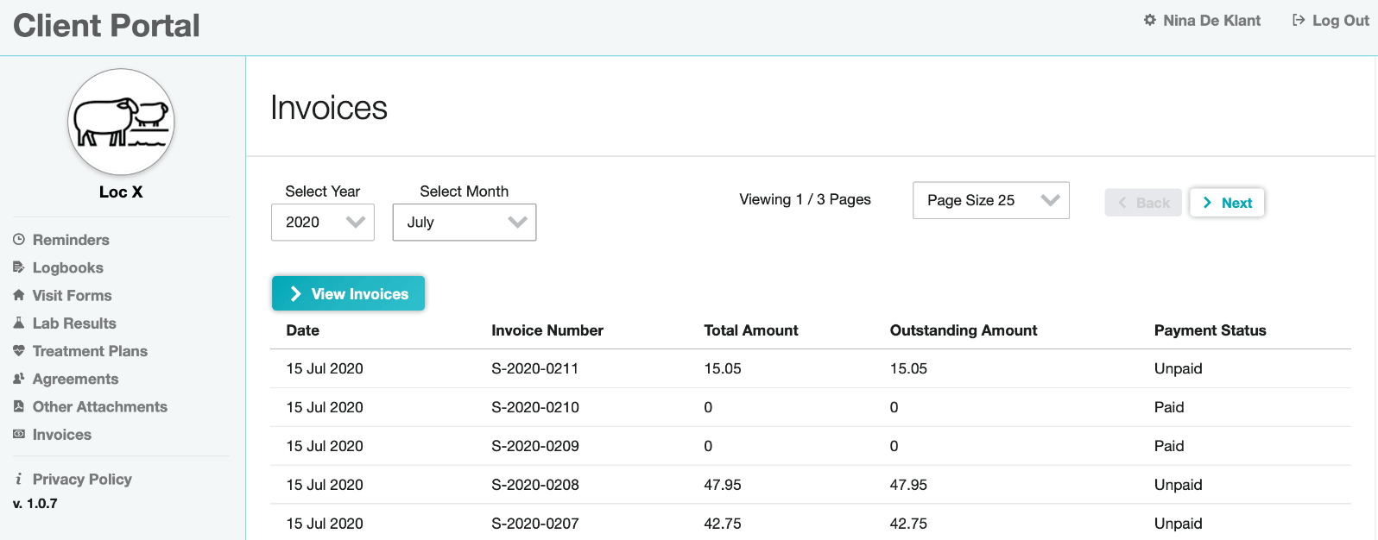The width and height of the screenshot is (1378, 540).
Task: Select invoice number S-2020-0210
Action: point(535,407)
